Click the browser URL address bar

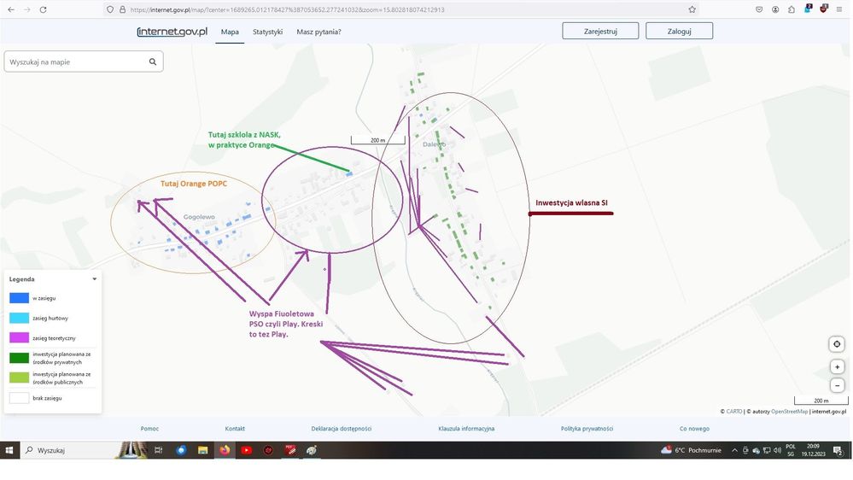tap(401, 9)
